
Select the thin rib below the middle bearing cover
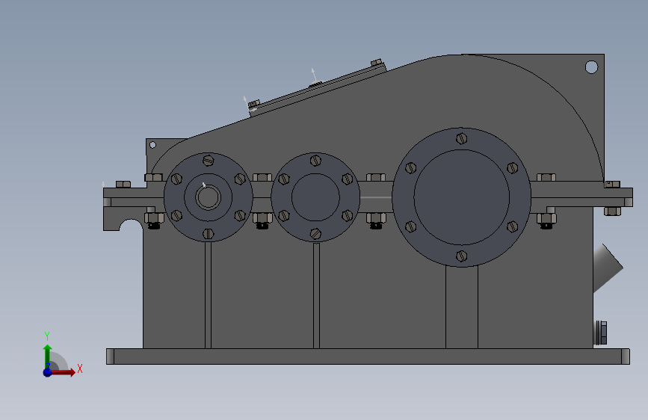tap(317, 296)
